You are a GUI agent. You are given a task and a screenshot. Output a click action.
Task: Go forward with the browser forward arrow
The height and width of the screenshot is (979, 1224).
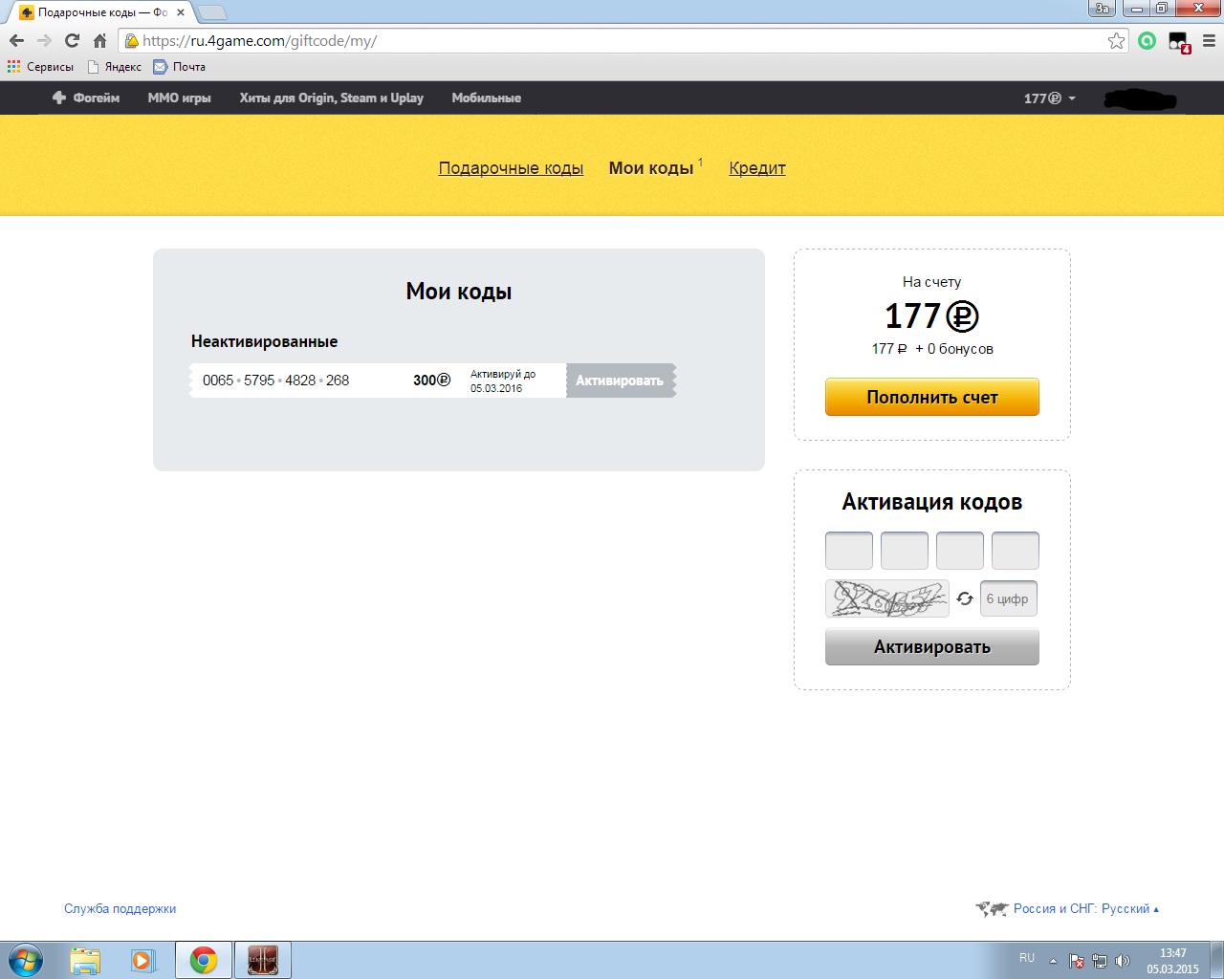(x=44, y=41)
